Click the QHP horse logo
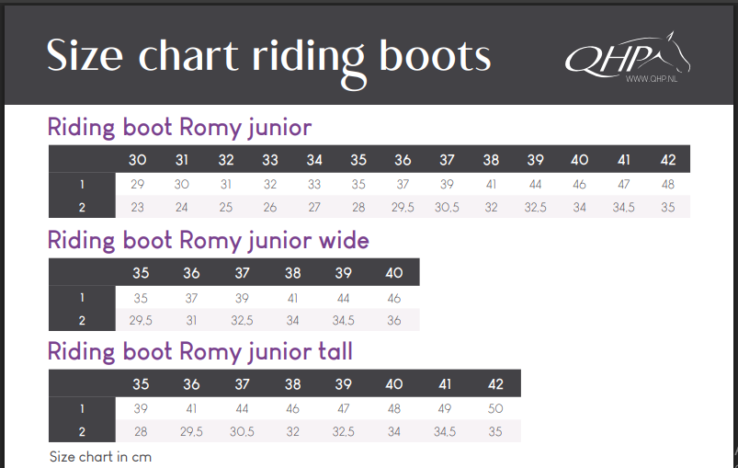Image resolution: width=738 pixels, height=468 pixels. [x=627, y=57]
